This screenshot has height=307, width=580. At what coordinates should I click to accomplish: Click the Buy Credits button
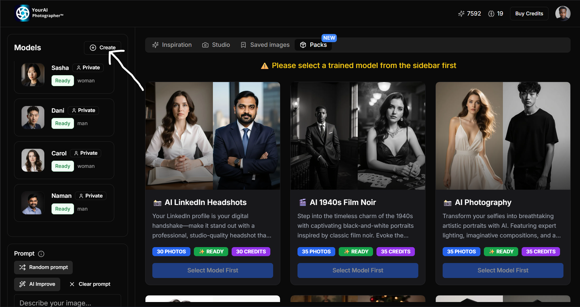(x=529, y=13)
